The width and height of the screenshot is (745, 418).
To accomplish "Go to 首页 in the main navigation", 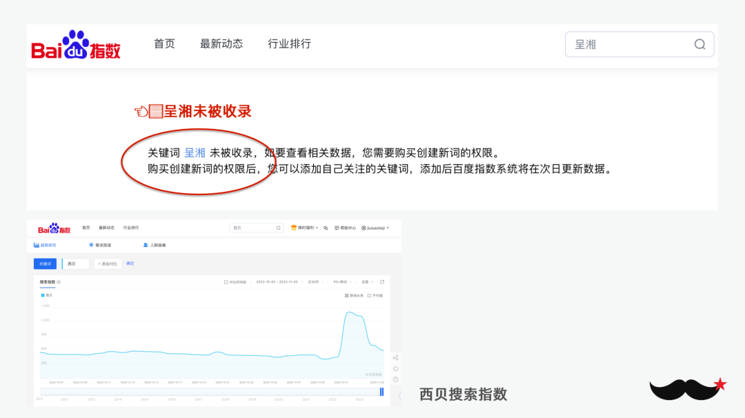I will tap(164, 43).
